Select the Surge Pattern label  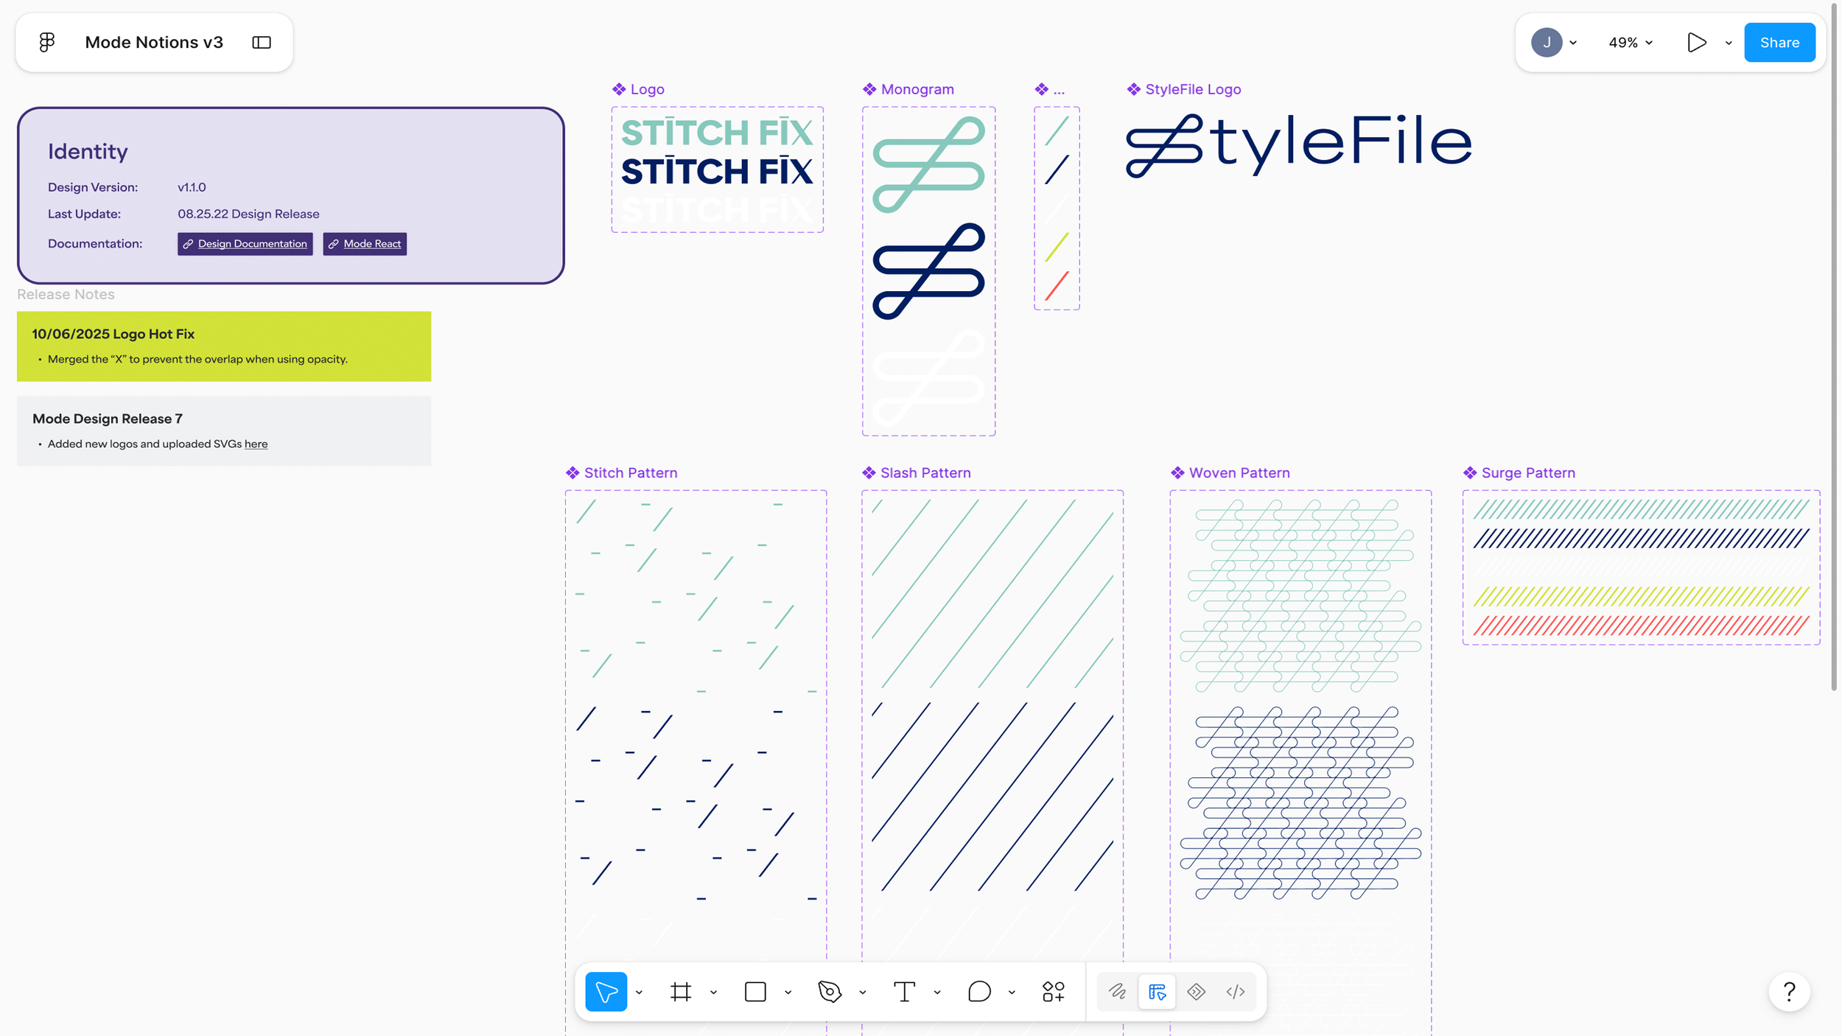pyautogui.click(x=1519, y=473)
